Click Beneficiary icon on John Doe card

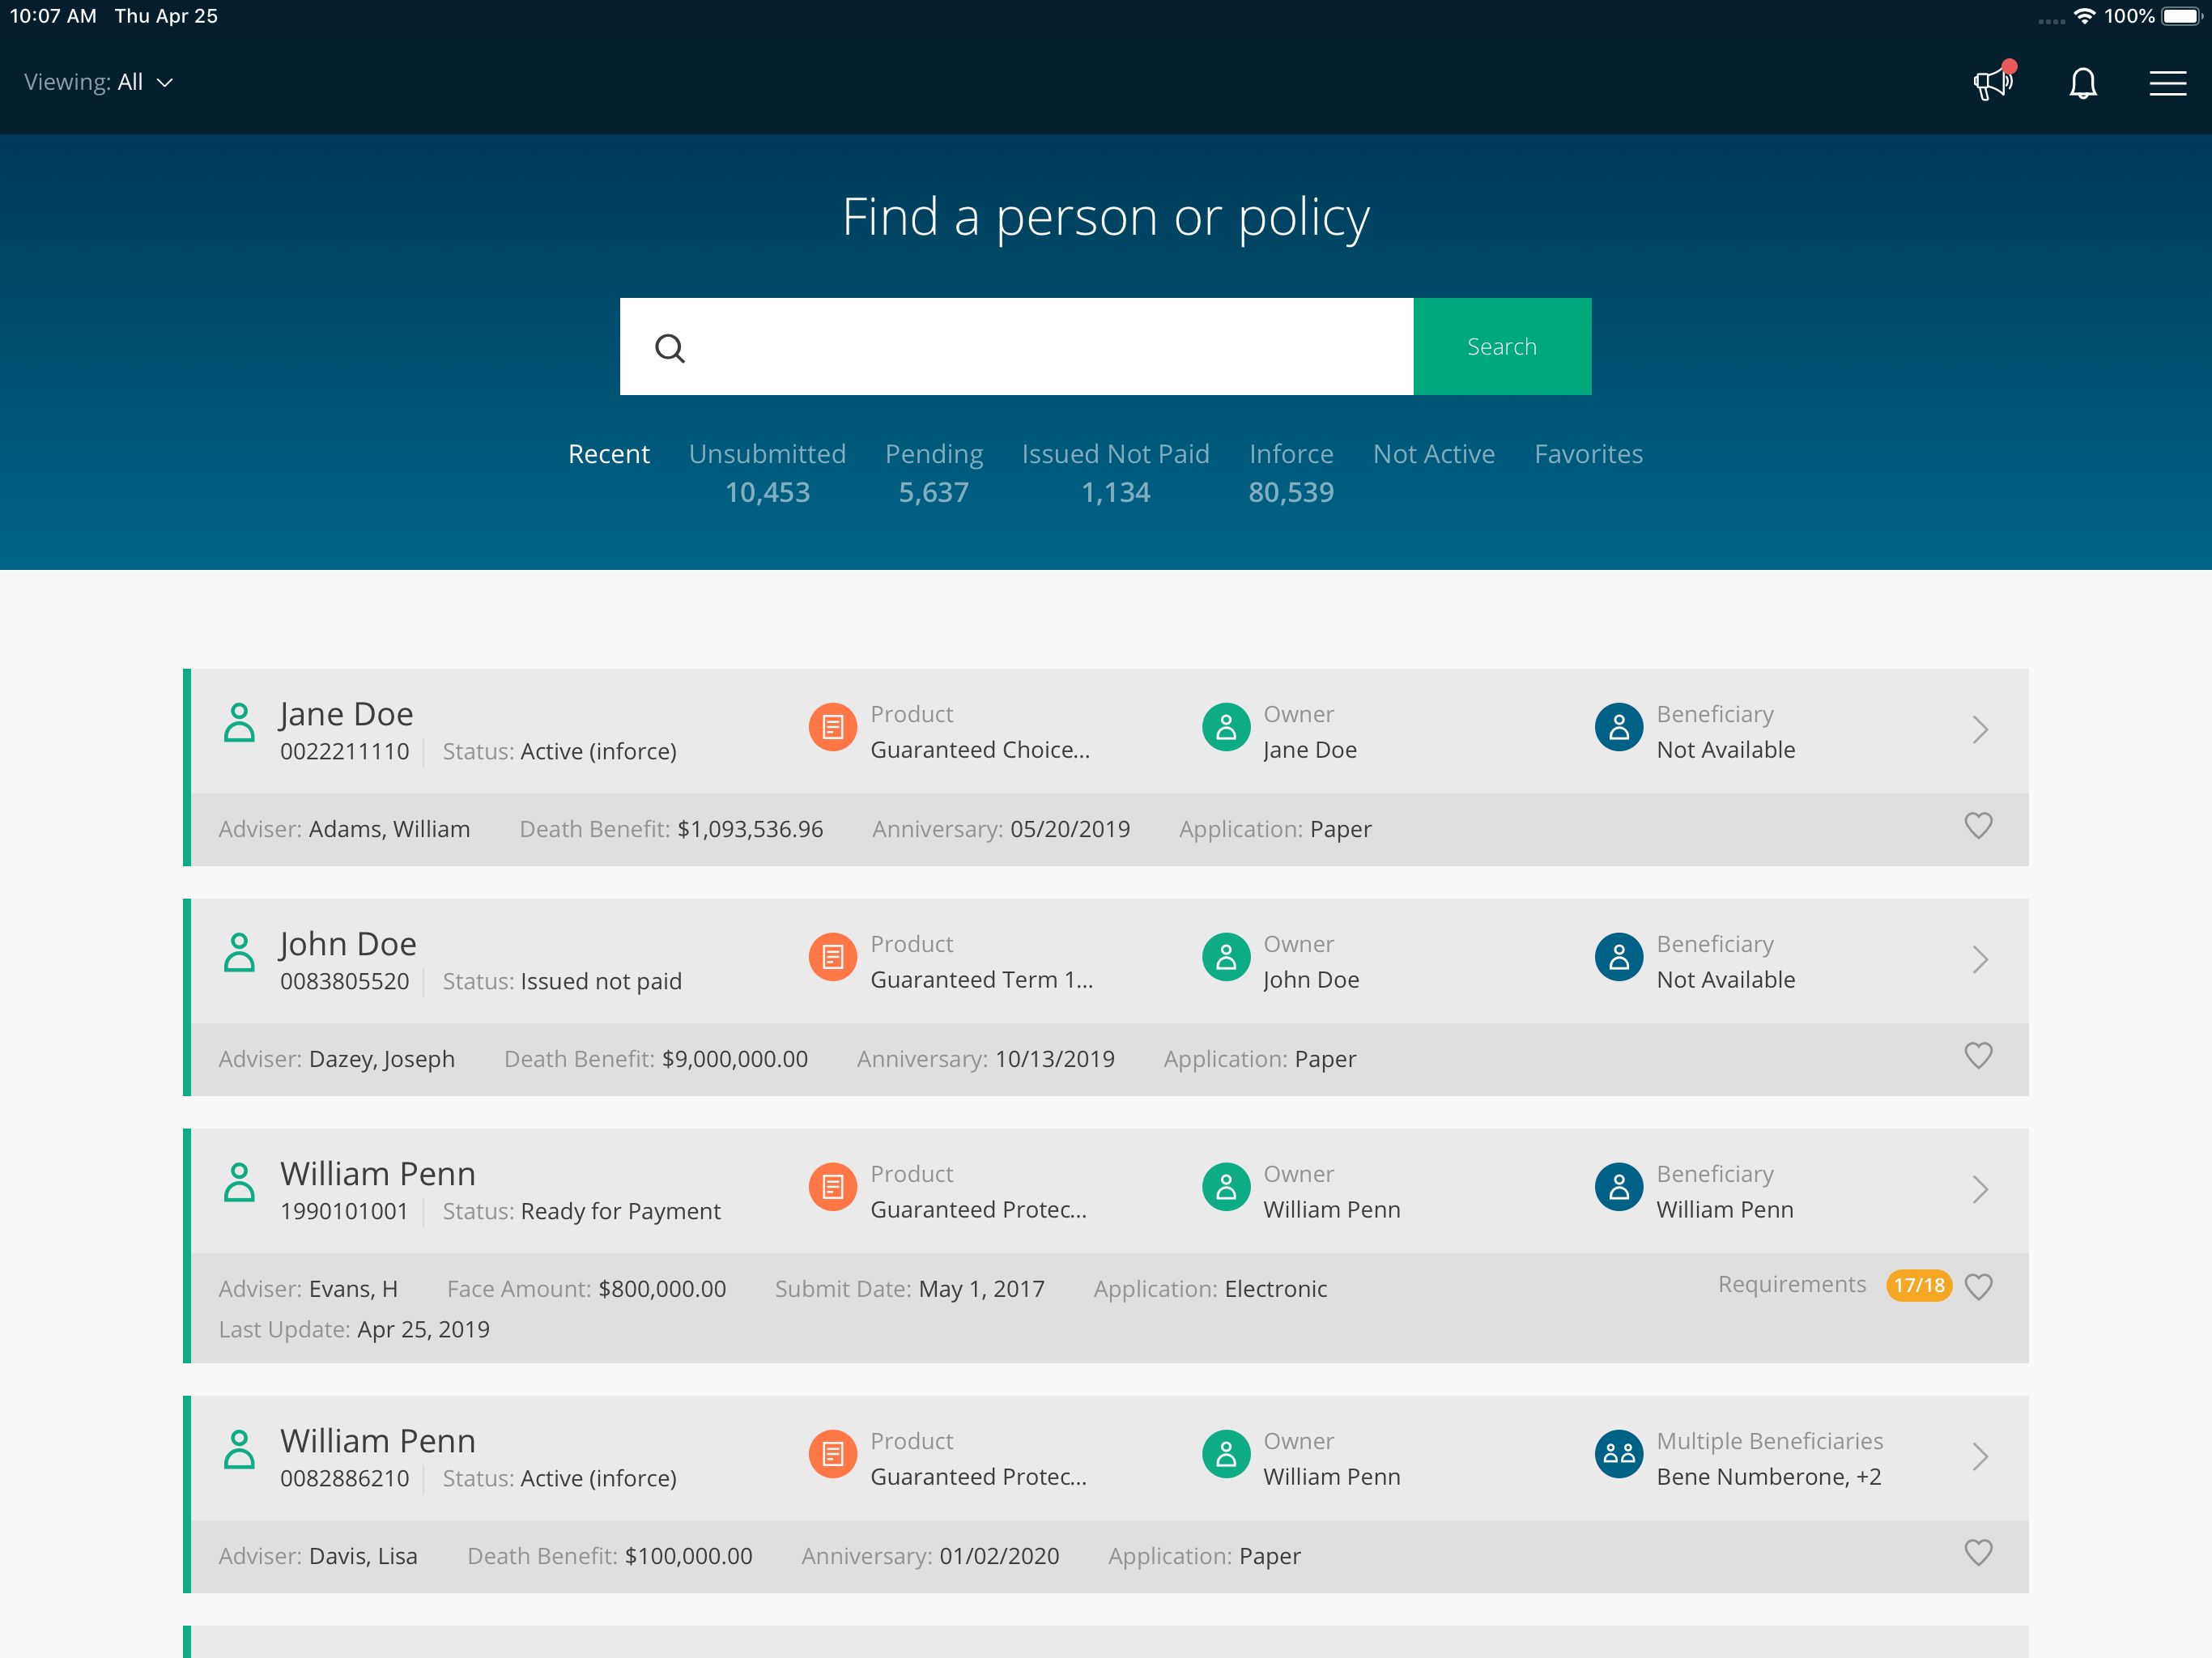(x=1619, y=958)
